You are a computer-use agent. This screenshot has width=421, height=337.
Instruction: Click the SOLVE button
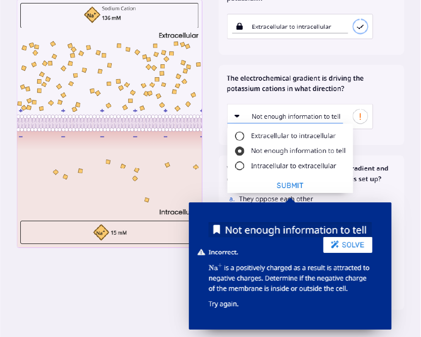[x=348, y=245]
